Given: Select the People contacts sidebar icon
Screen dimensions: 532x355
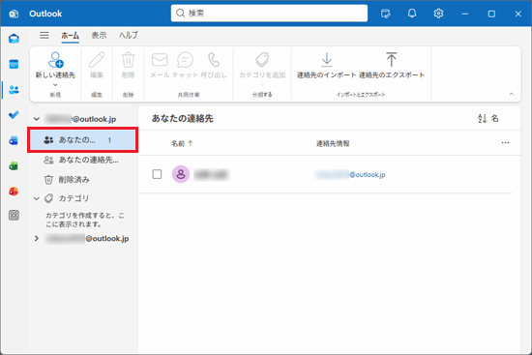Looking at the screenshot, I should click(x=14, y=90).
